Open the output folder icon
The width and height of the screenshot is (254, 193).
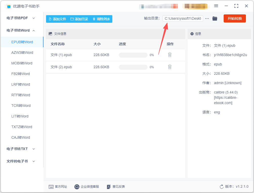215,18
